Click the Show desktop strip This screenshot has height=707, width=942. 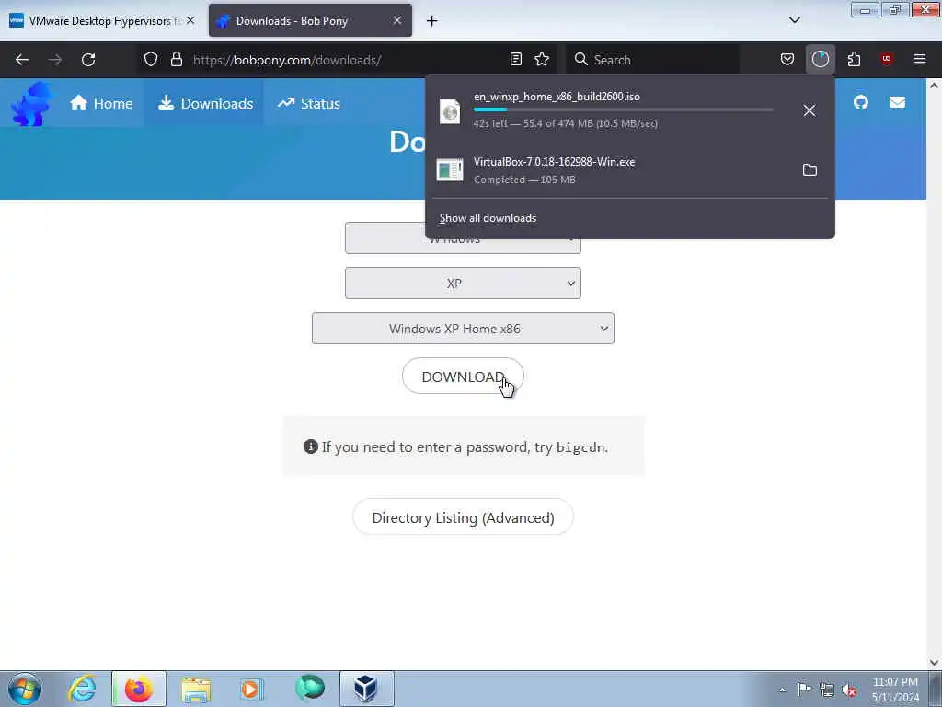tap(936, 689)
